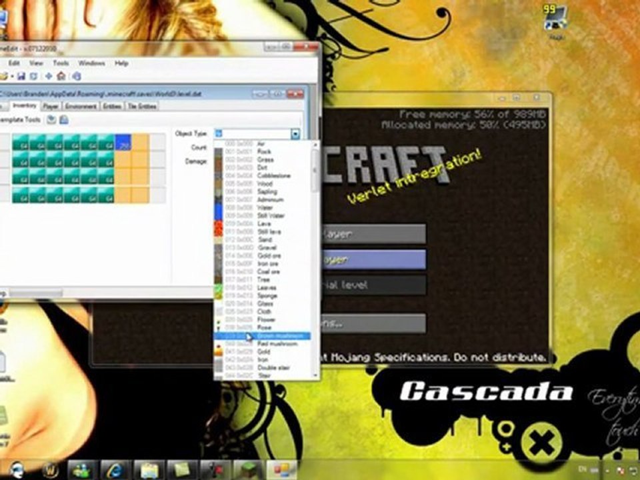Screen dimensions: 640x480
Task: Select Air in the object list
Action: (263, 144)
